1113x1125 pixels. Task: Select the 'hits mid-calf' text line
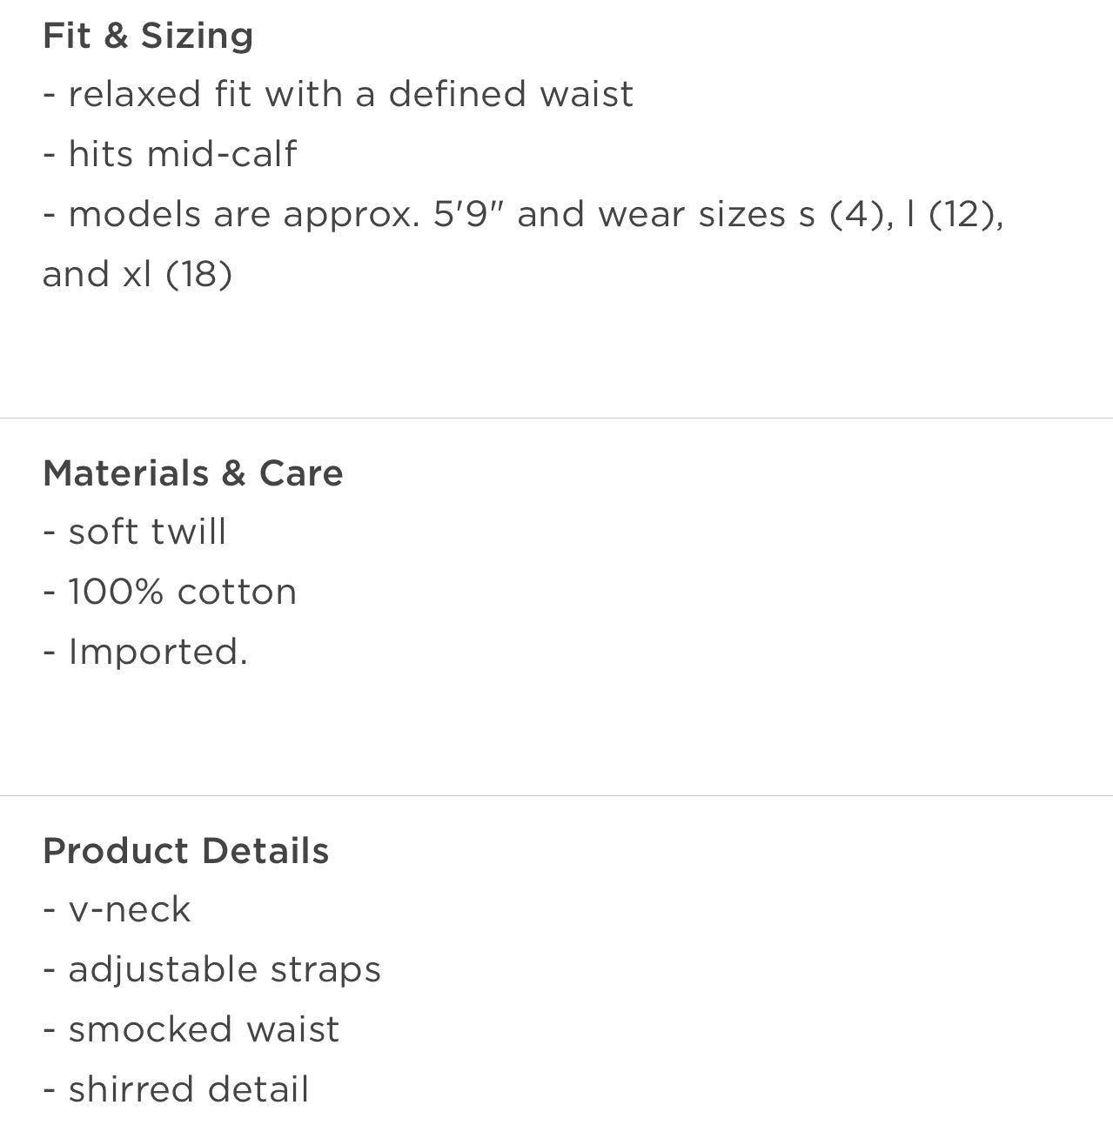coord(182,154)
